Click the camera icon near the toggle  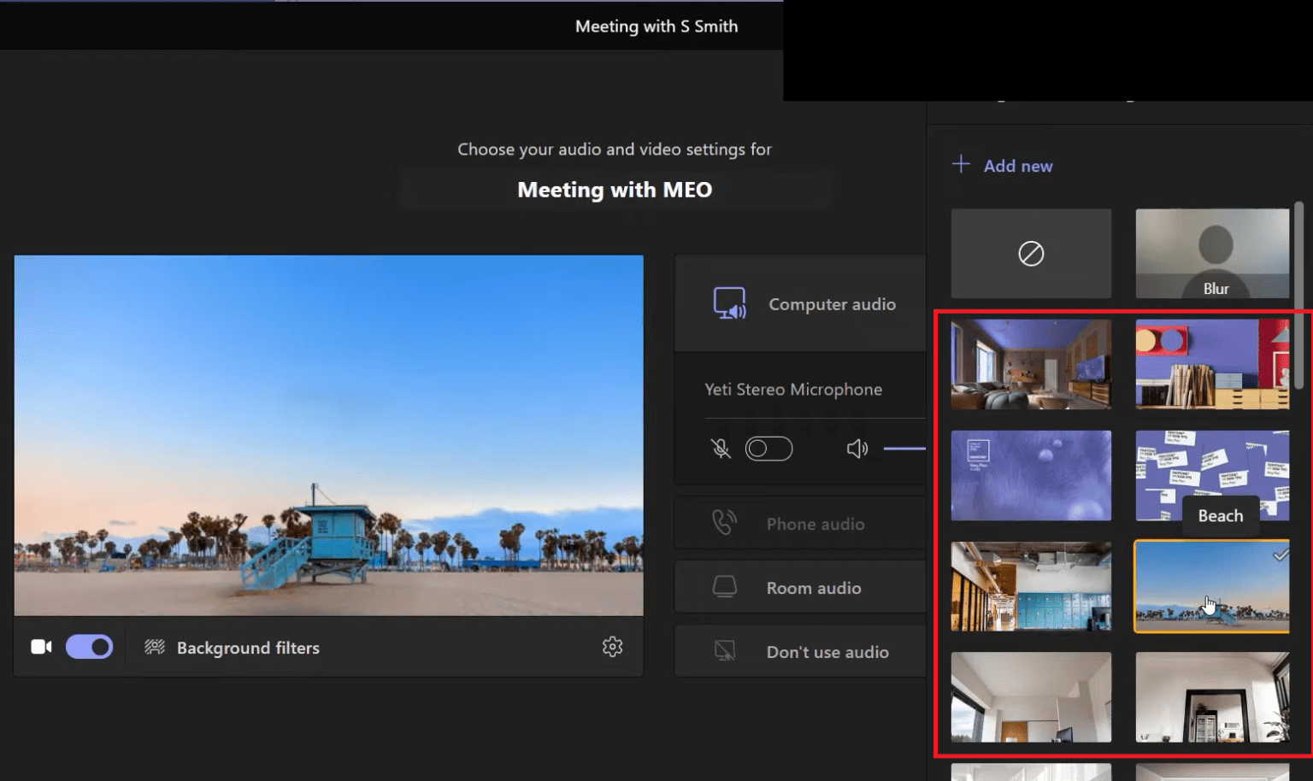(40, 647)
